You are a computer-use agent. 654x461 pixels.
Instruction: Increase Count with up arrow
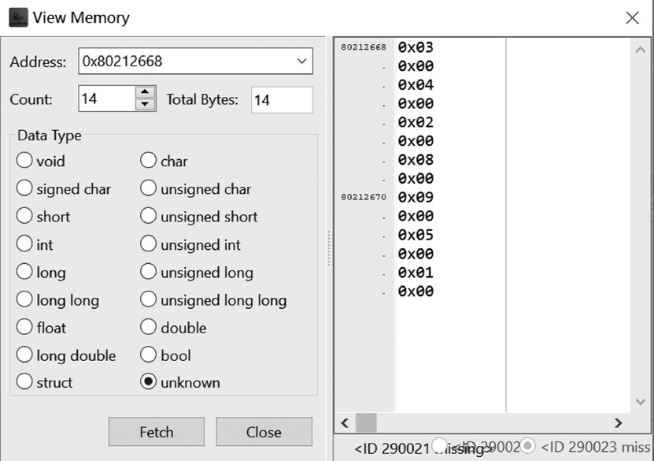(x=145, y=92)
